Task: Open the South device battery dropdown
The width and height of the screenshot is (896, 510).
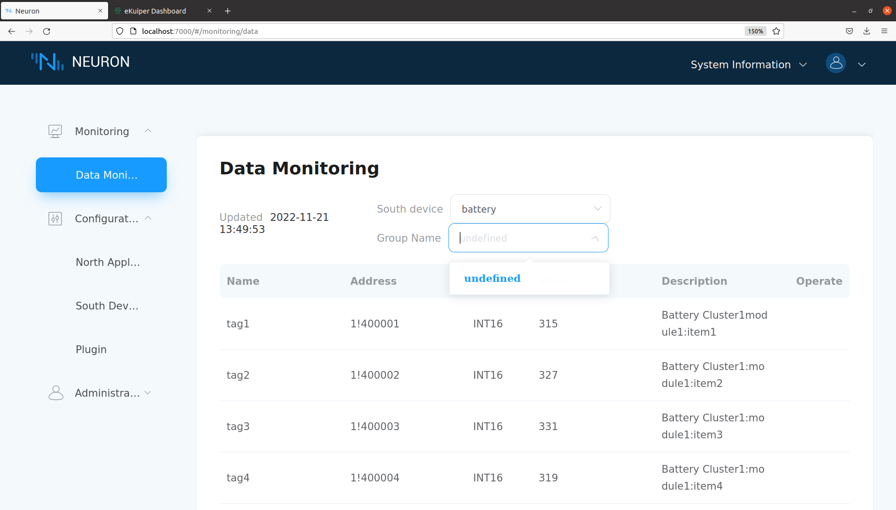Action: pyautogui.click(x=530, y=209)
